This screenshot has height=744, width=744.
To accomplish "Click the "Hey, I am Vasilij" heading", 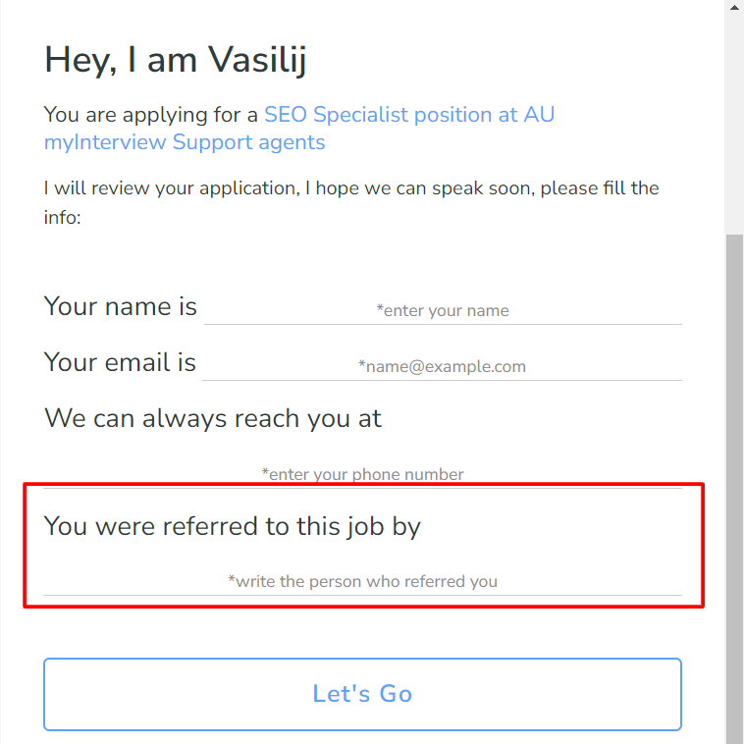I will pyautogui.click(x=176, y=61).
